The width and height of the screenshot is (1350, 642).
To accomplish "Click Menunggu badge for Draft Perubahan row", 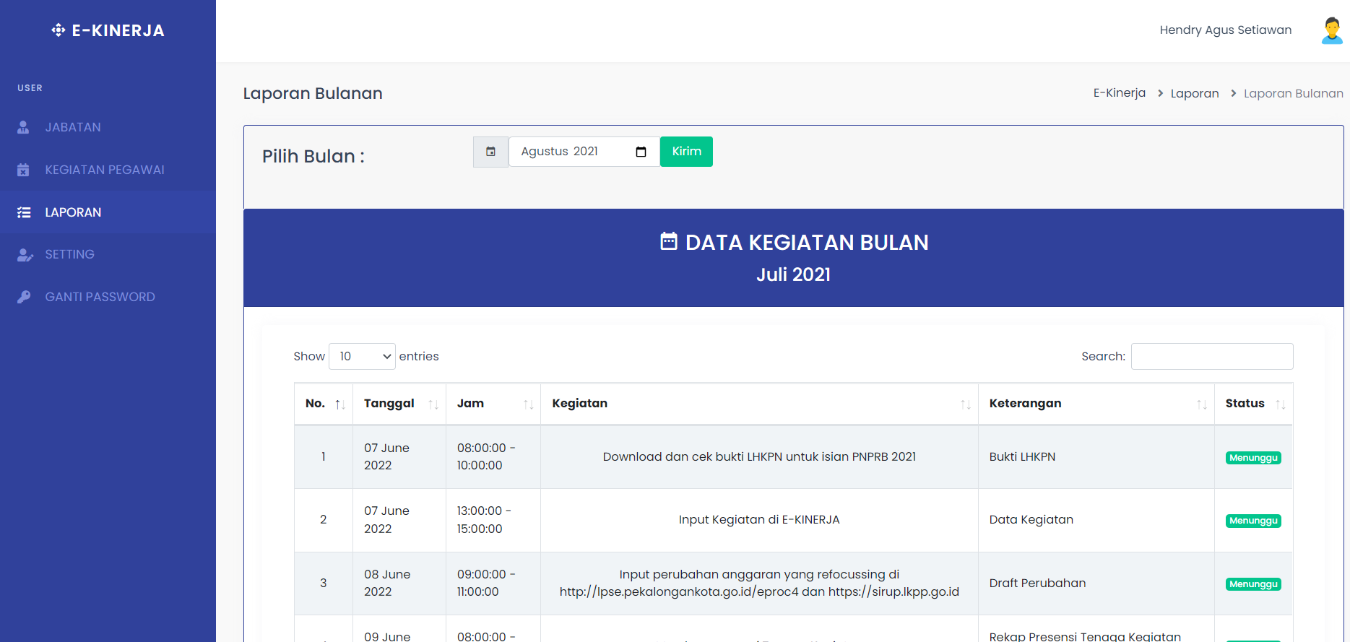I will [x=1253, y=584].
